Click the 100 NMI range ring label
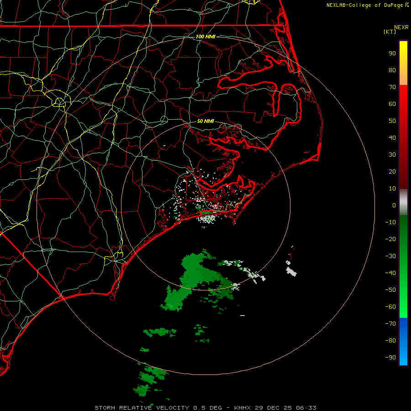This screenshot has height=411, width=411. [x=205, y=37]
